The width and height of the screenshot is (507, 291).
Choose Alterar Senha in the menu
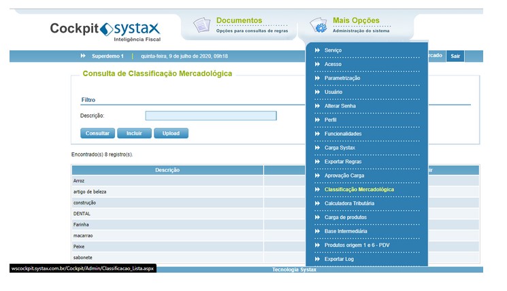340,105
